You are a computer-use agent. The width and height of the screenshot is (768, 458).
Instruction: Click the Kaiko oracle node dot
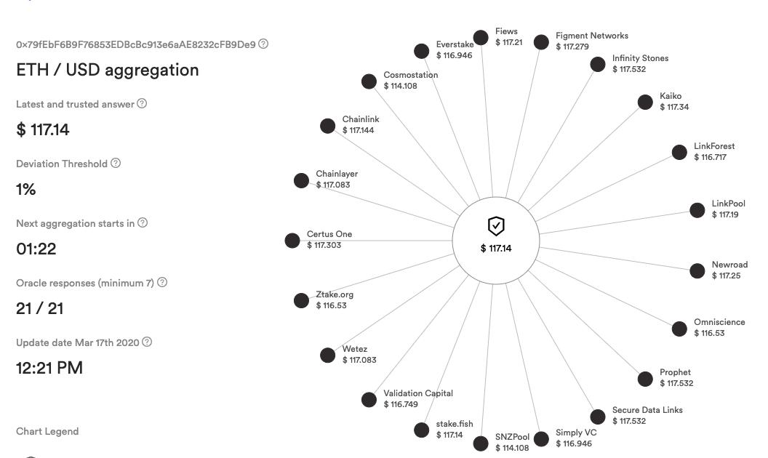[645, 102]
